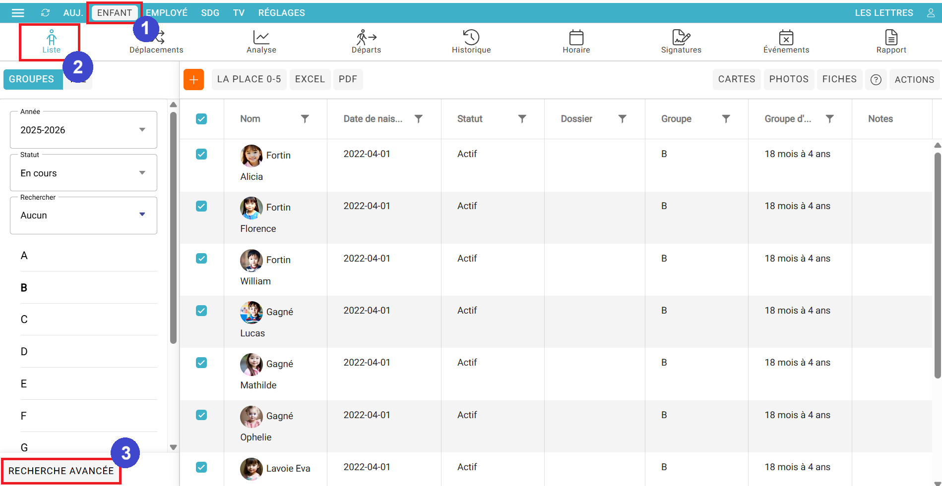Screen dimensions: 942x486
Task: Open the RÉGLAGES menu
Action: [281, 13]
